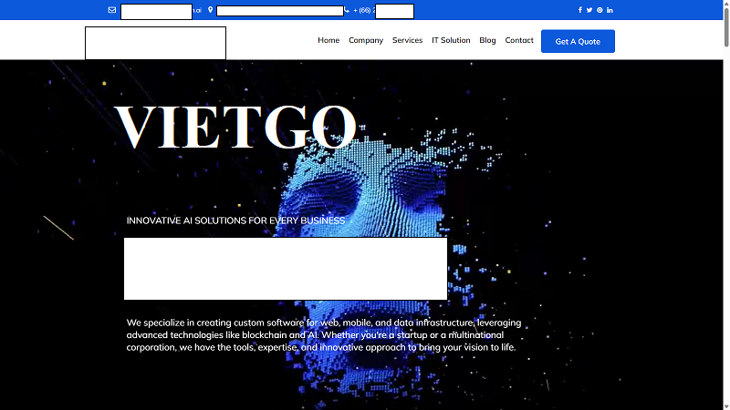The image size is (730, 410).
Task: Click the location pin icon
Action: point(210,10)
